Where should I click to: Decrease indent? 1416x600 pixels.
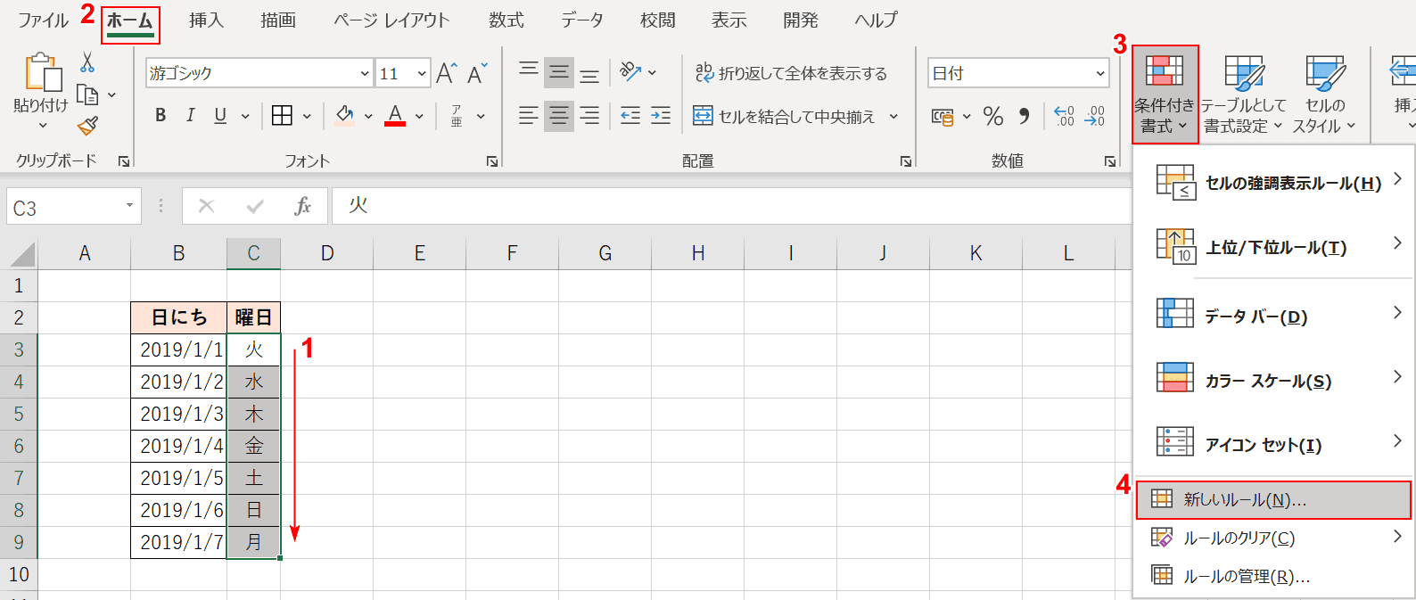click(630, 115)
